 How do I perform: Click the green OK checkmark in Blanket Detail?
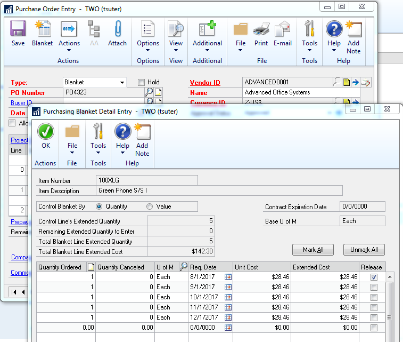click(x=46, y=131)
